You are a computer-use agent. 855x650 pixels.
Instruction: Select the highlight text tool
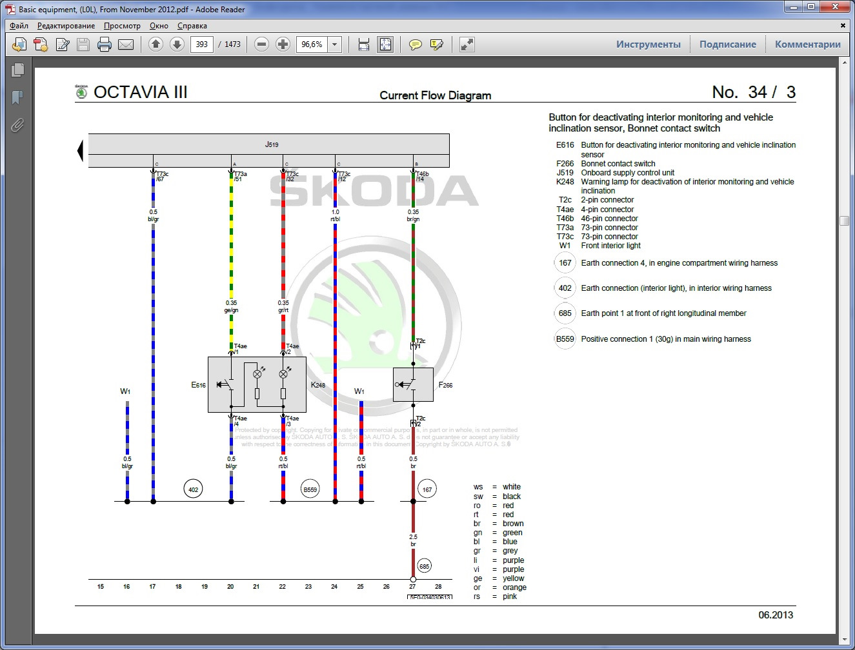(437, 44)
